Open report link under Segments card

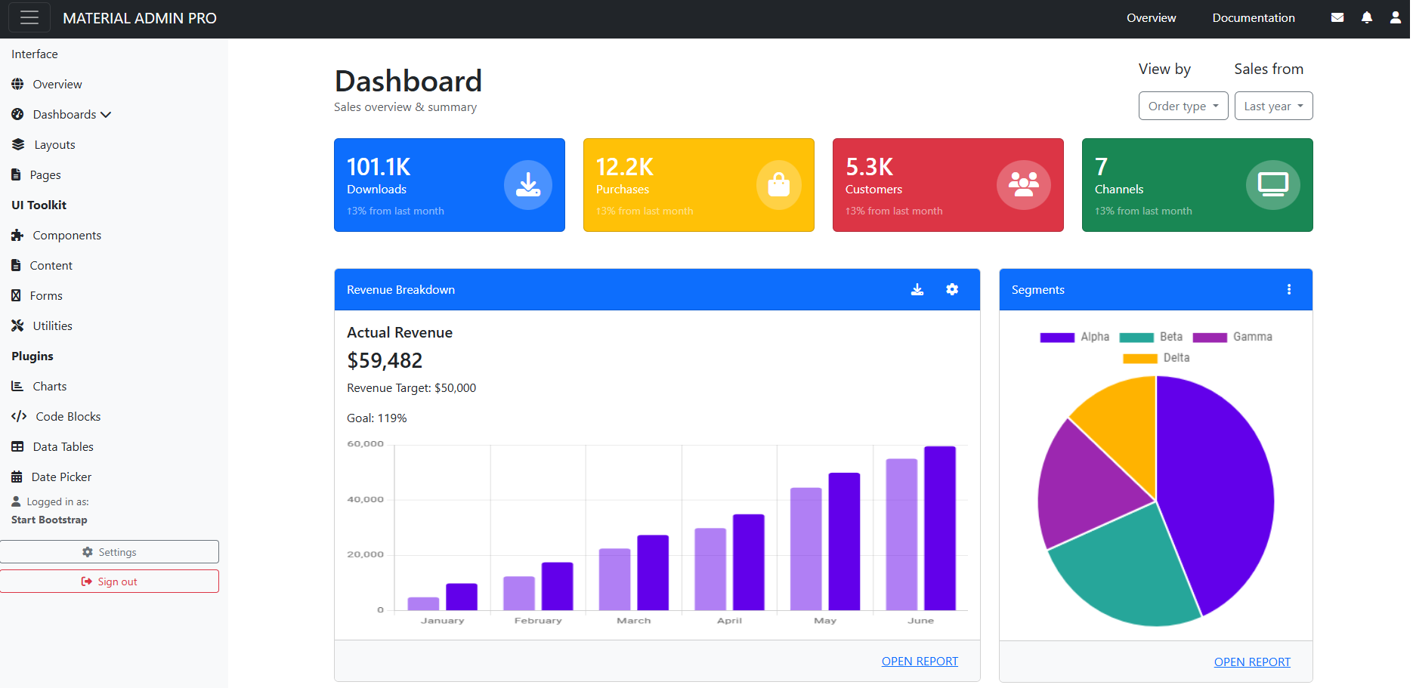(1252, 662)
